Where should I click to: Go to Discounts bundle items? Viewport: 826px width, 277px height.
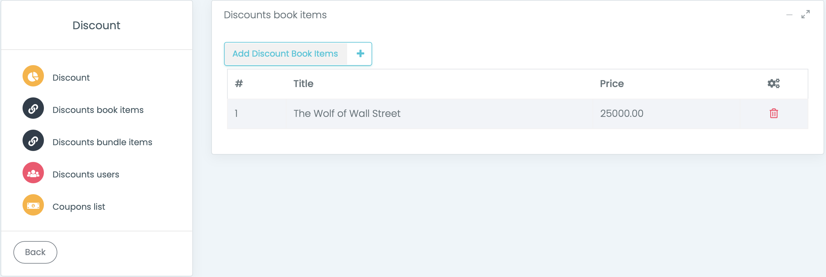pyautogui.click(x=102, y=142)
